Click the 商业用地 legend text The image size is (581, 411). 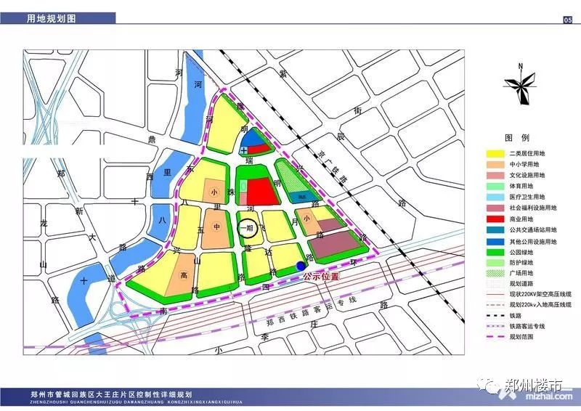[521, 219]
